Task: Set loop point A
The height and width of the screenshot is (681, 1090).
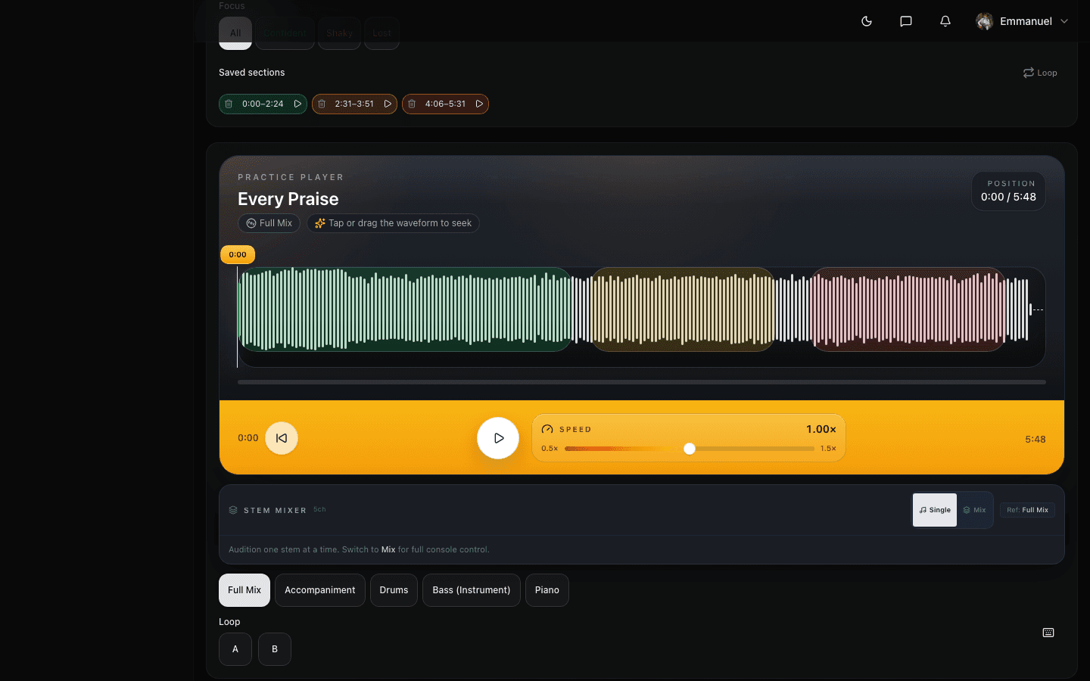Action: tap(235, 649)
